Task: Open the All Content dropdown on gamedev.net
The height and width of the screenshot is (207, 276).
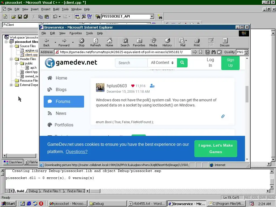Action: [x=162, y=63]
